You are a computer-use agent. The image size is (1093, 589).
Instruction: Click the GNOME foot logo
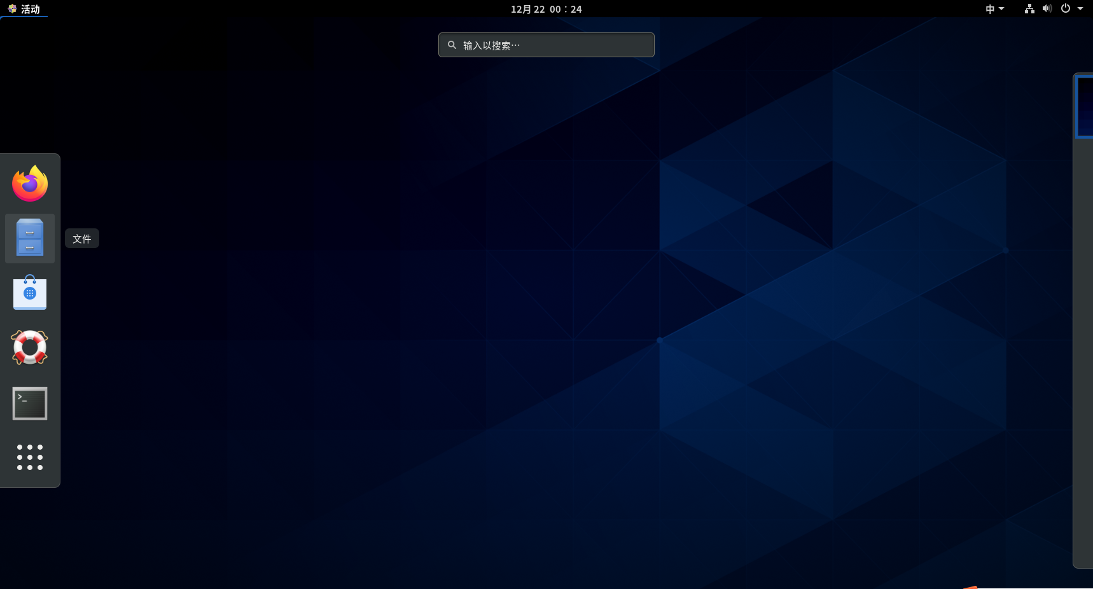[x=11, y=9]
